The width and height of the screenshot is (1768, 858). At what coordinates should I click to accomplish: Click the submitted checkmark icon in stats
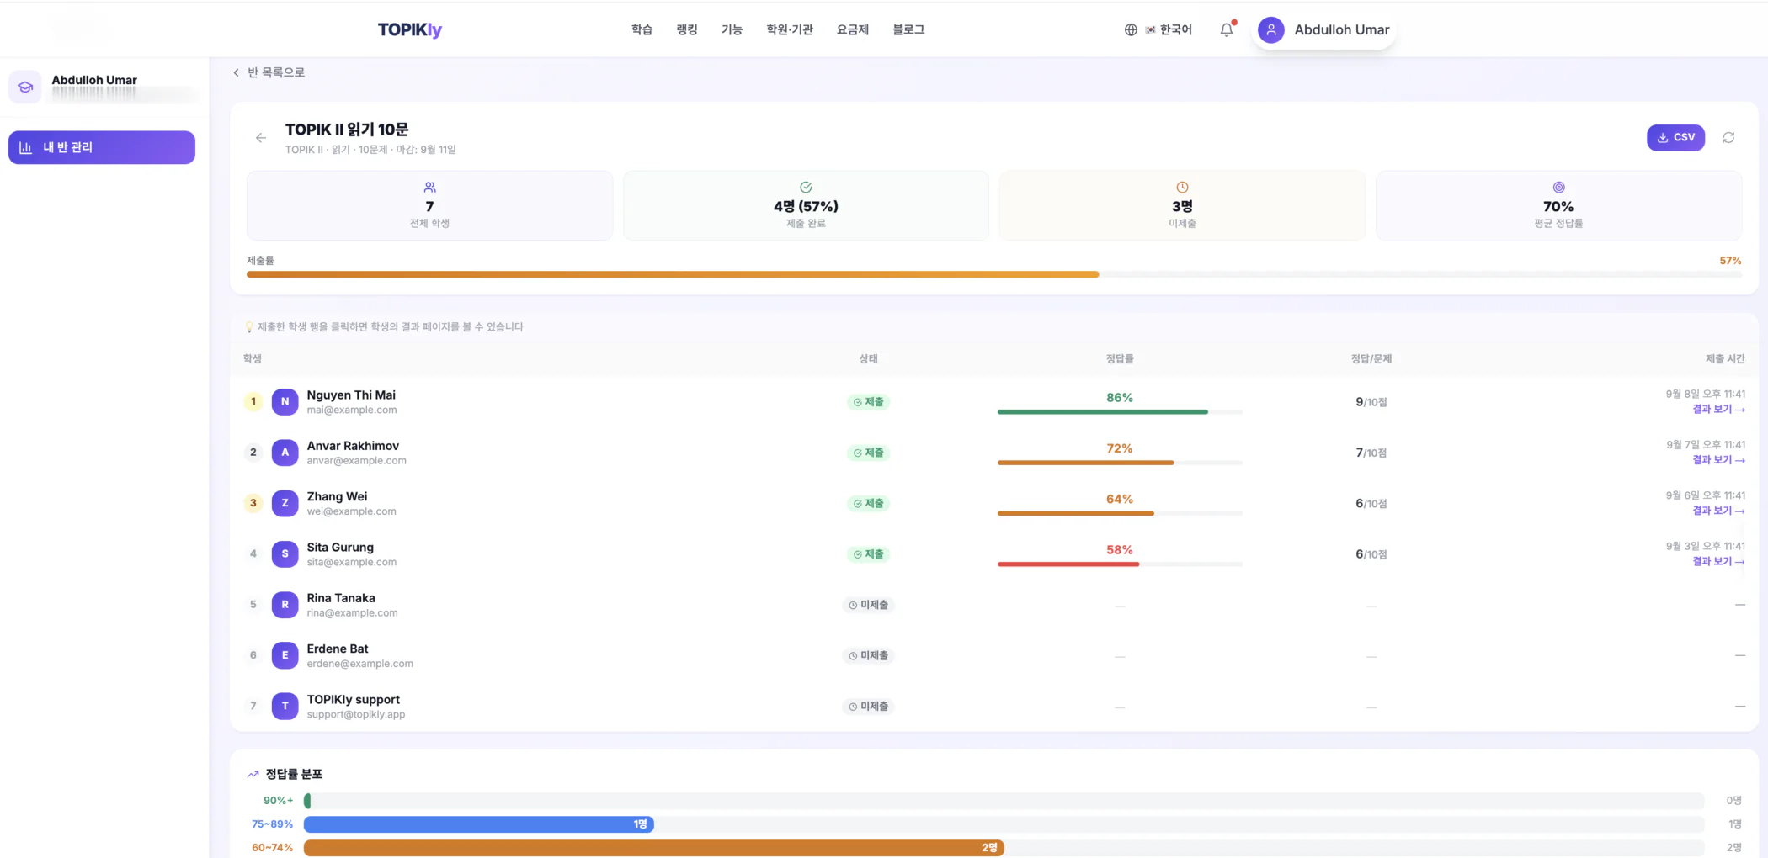pyautogui.click(x=806, y=188)
